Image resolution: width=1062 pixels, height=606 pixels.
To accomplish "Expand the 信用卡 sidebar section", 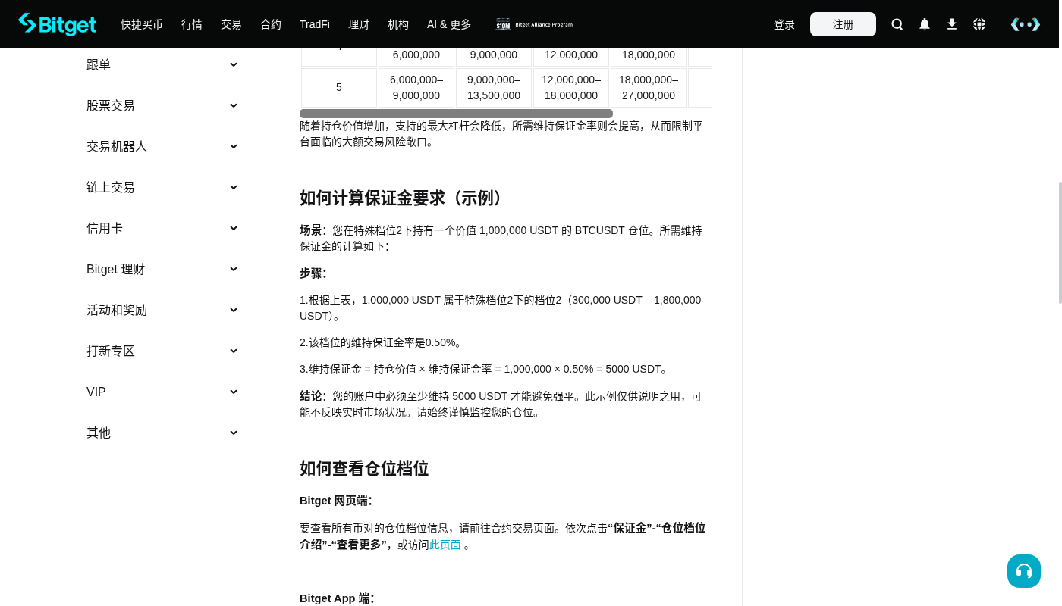I will (x=162, y=229).
